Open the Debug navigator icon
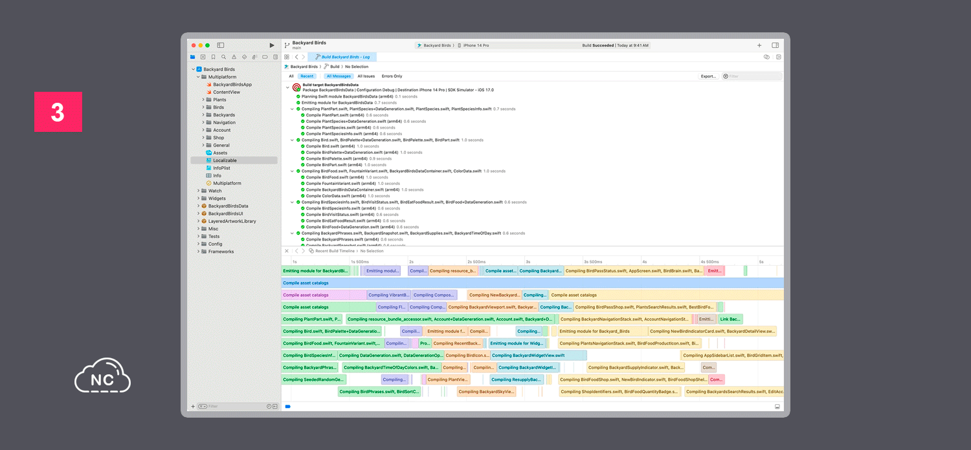Viewport: 971px width, 450px height. 254,57
